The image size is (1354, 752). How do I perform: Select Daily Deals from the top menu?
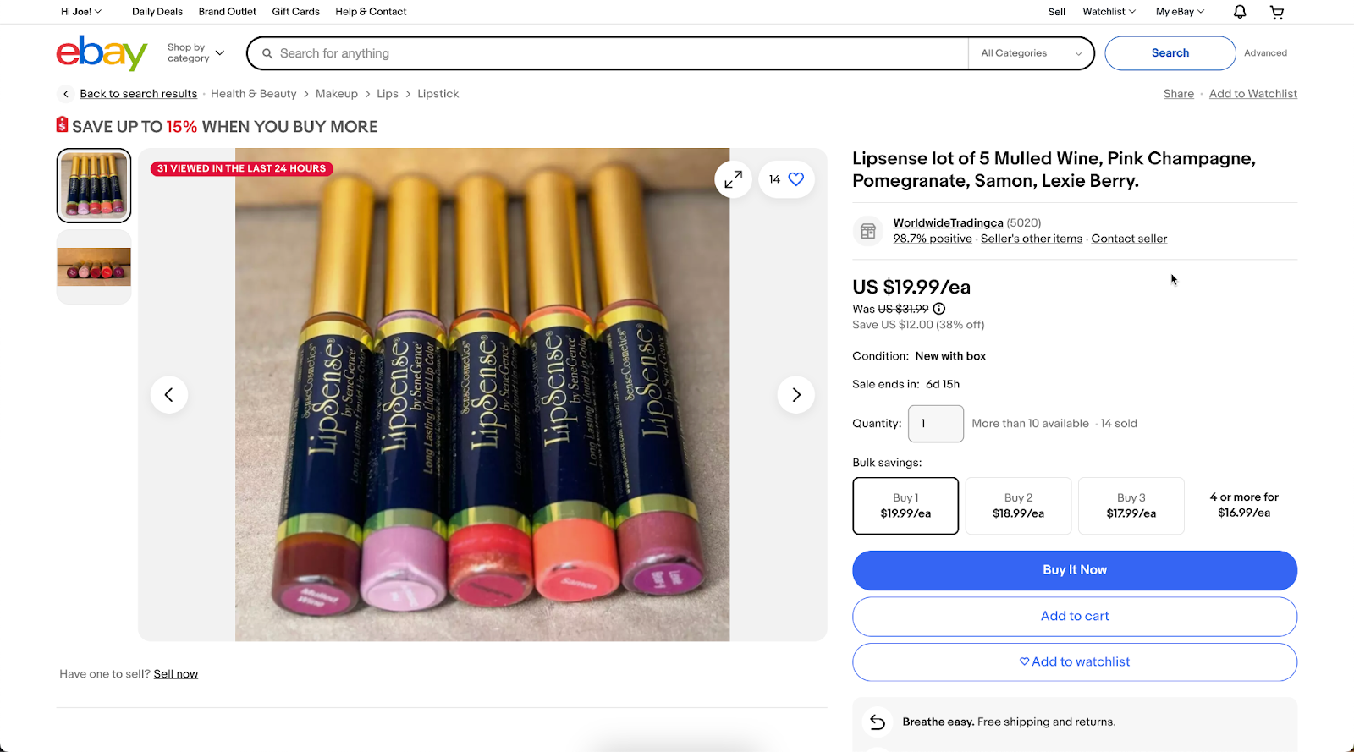pyautogui.click(x=157, y=11)
